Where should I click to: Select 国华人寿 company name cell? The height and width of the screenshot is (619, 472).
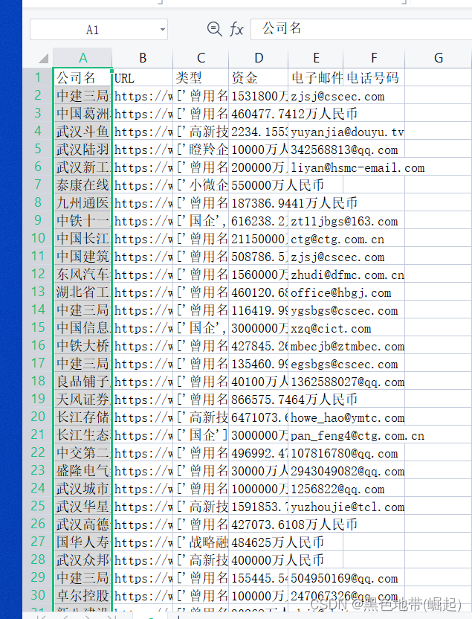tap(83, 542)
